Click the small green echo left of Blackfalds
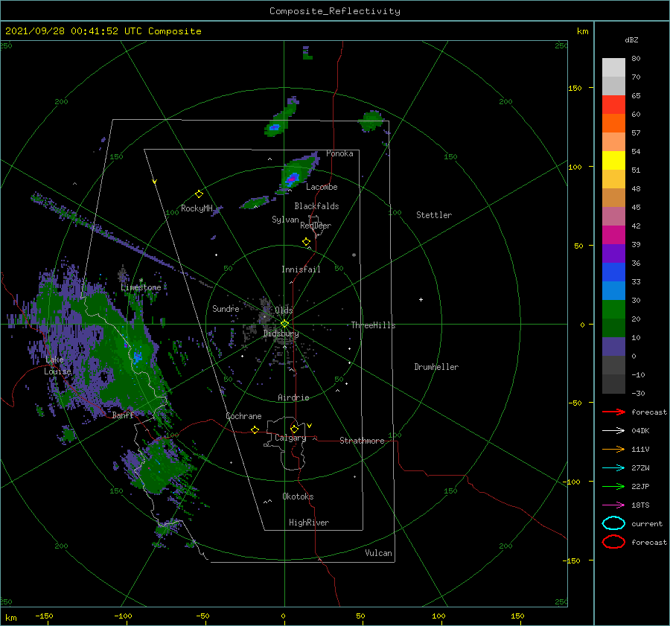This screenshot has height=626, width=670. (x=255, y=202)
